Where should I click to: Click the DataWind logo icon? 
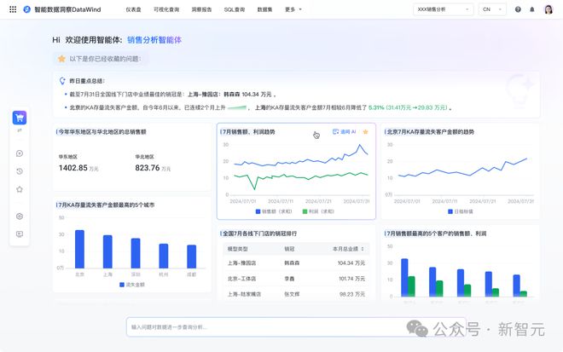point(27,9)
